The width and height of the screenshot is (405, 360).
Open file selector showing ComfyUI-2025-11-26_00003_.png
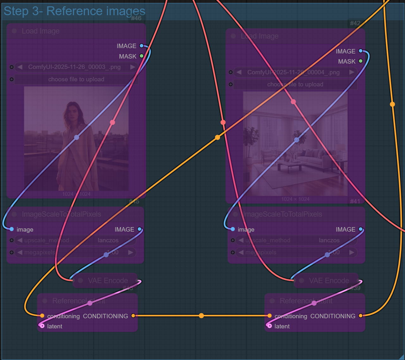(74, 67)
